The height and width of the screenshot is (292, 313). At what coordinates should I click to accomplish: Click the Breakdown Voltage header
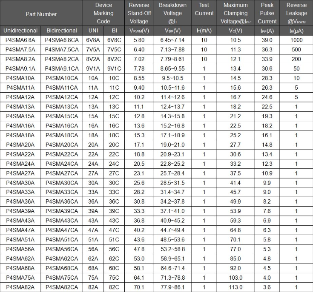pyautogui.click(x=172, y=13)
